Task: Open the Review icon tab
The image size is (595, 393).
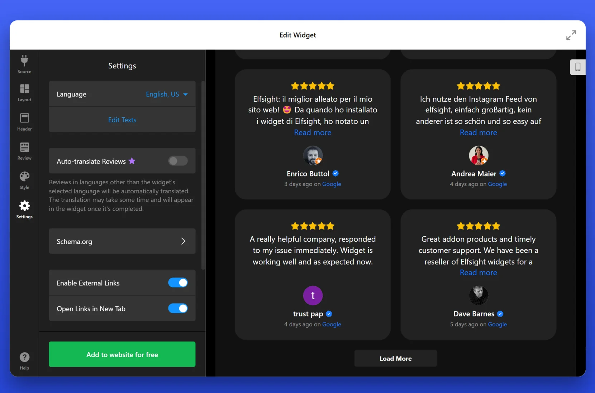Action: (x=24, y=151)
